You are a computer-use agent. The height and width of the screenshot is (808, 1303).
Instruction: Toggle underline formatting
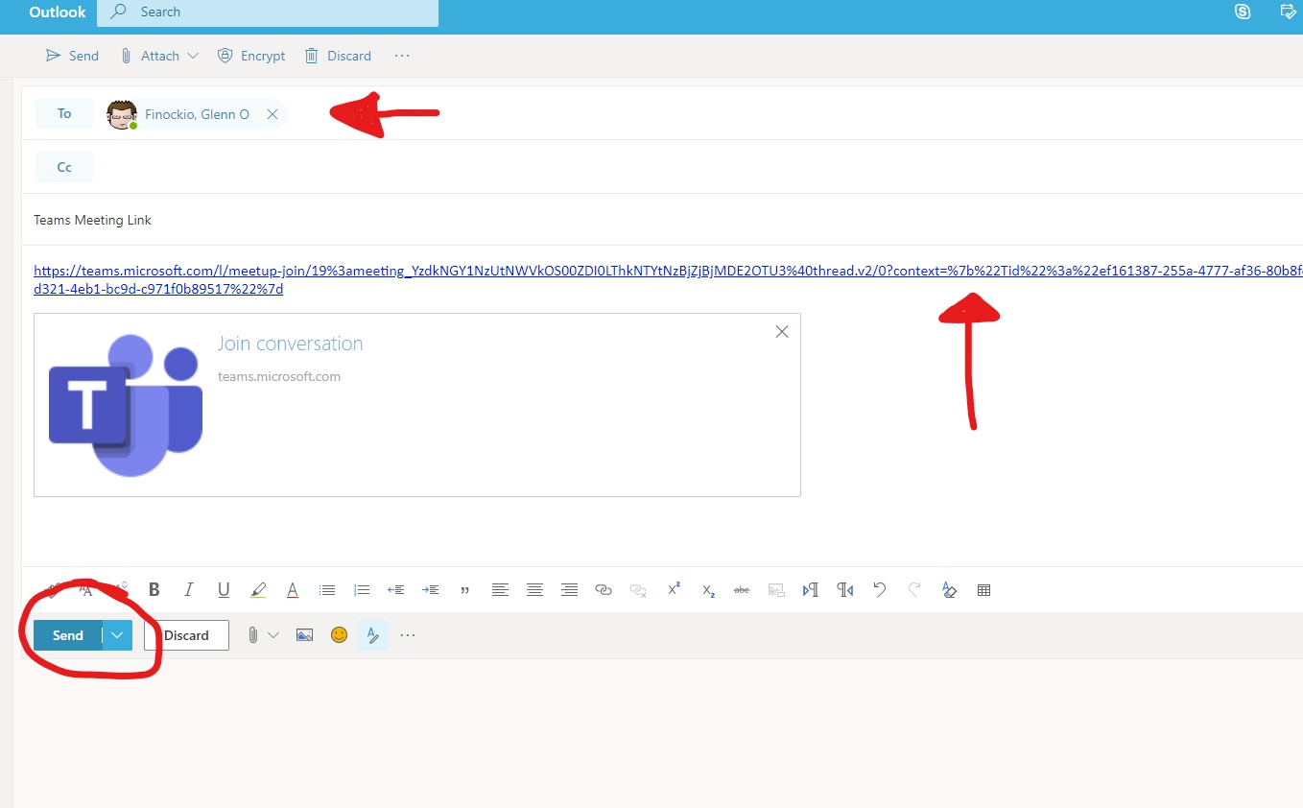[224, 590]
